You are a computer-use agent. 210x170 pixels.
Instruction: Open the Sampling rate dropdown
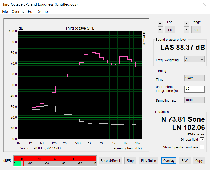[194, 100]
